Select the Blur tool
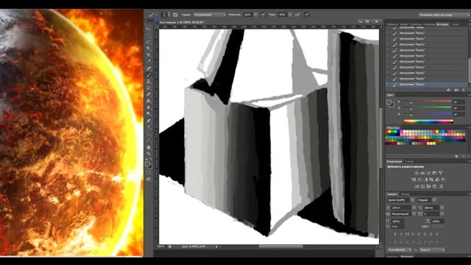This screenshot has height=265, width=471. [149, 108]
